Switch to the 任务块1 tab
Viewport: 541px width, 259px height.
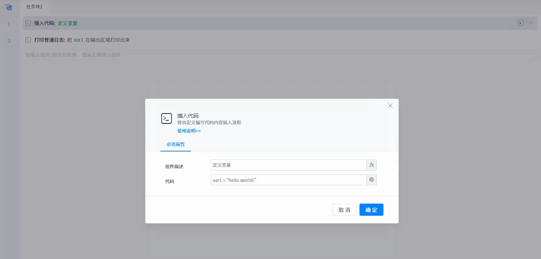coord(34,7)
